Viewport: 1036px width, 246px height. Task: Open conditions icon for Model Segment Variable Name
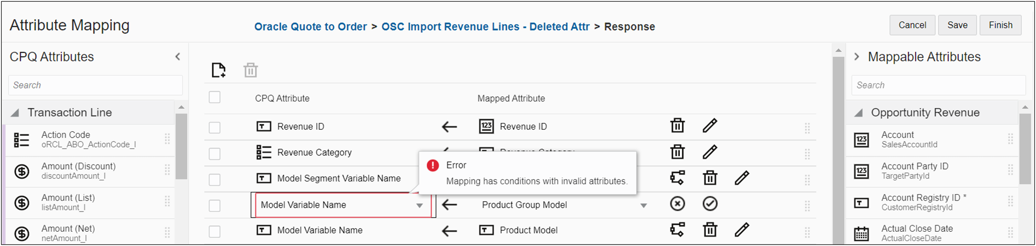(x=677, y=178)
